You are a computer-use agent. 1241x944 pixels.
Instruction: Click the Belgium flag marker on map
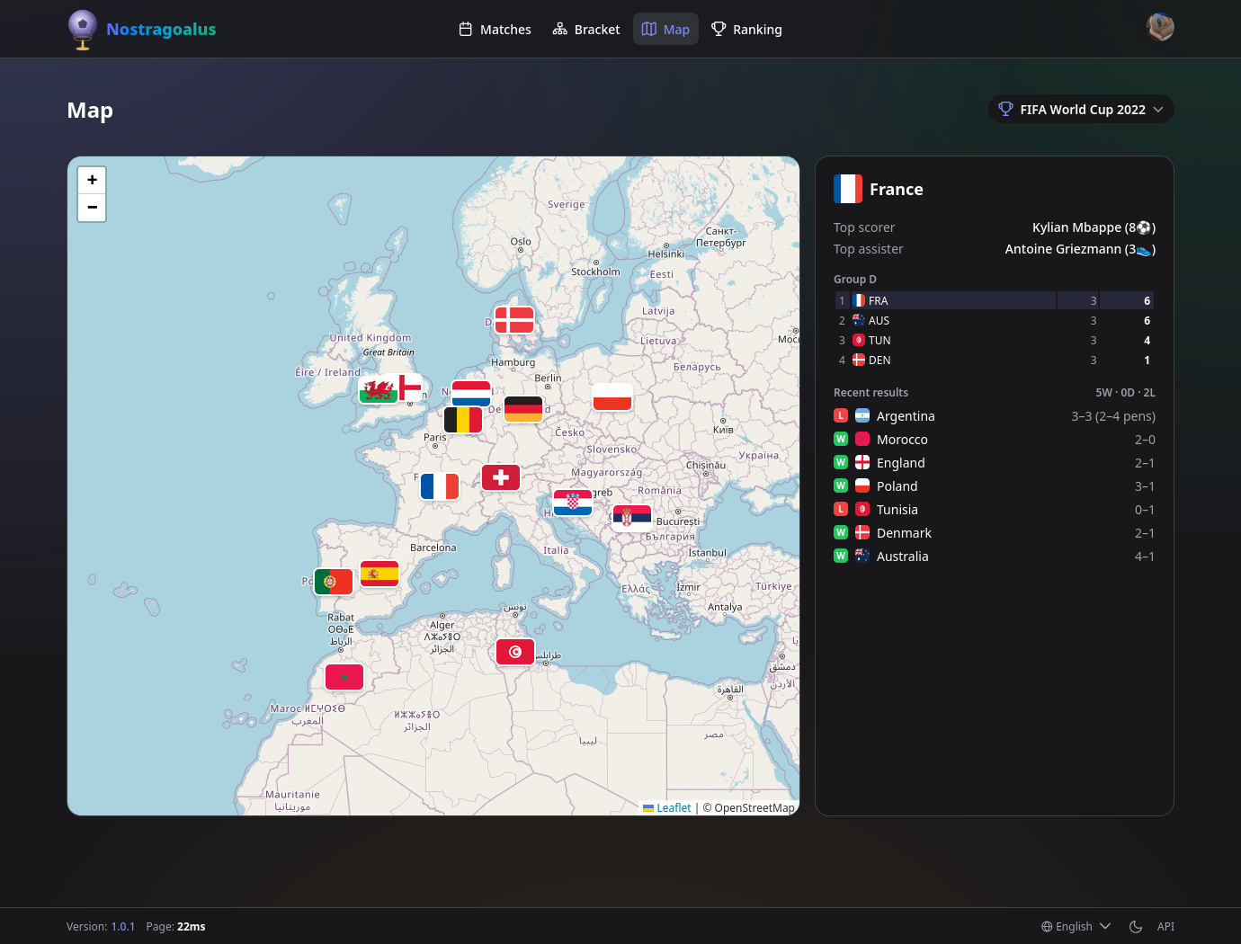[x=463, y=420]
